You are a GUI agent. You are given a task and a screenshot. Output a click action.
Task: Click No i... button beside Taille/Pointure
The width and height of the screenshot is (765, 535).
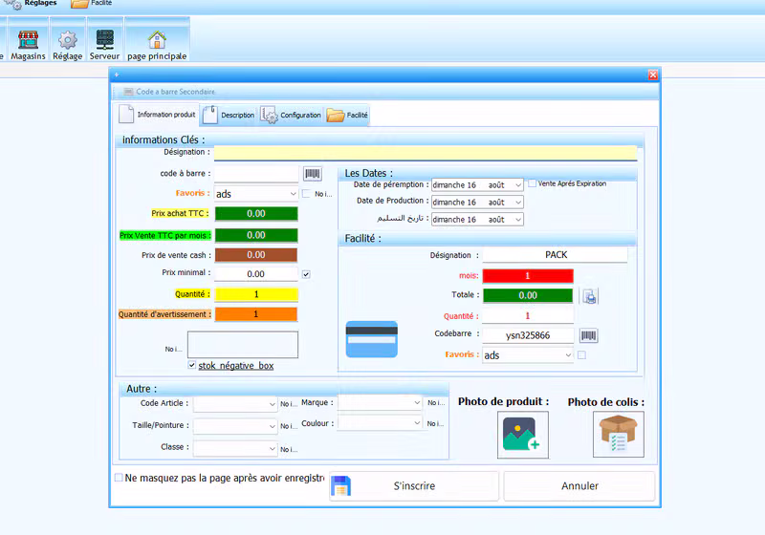click(x=289, y=426)
